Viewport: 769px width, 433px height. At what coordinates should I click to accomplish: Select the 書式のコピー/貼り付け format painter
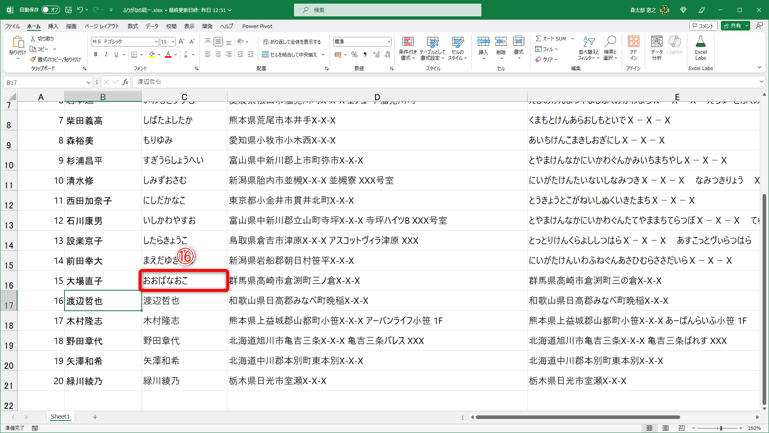pyautogui.click(x=57, y=59)
